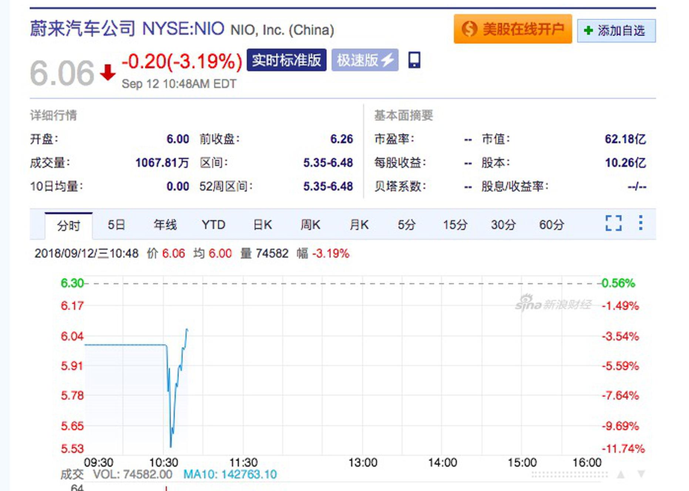Switch to 日K daily candlestick tab
This screenshot has height=491, width=689.
262,224
